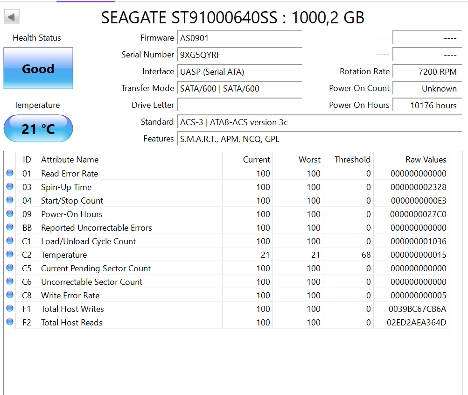Select the Interface field UASP (Serial ATA)
Image resolution: width=468 pixels, height=395 pixels.
[240, 71]
